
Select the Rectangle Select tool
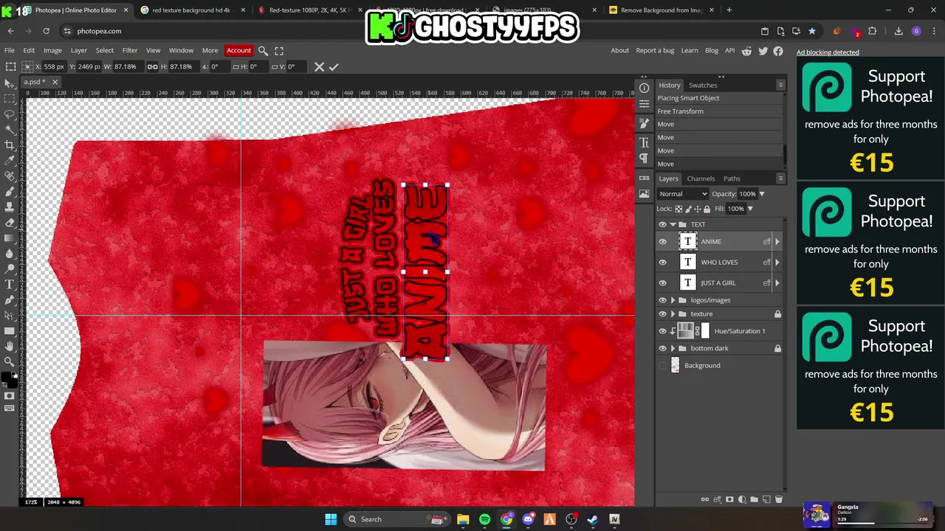coord(10,98)
